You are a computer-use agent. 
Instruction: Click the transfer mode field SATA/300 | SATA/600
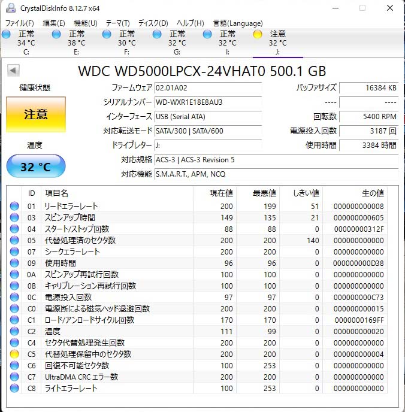(208, 131)
